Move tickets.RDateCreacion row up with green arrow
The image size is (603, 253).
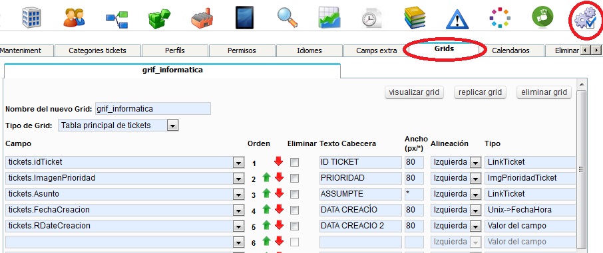(266, 225)
